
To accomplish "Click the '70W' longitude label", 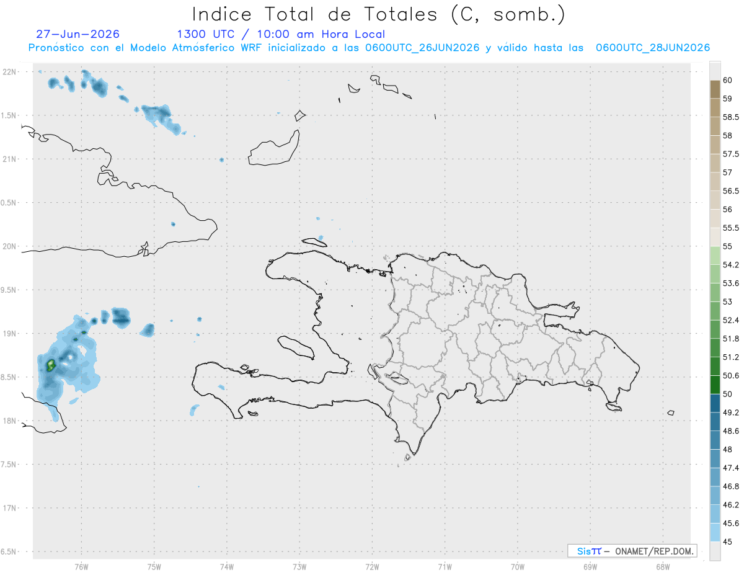I will [x=518, y=567].
